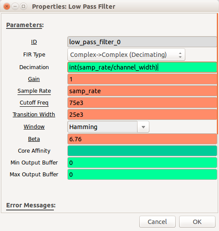Image resolution: width=219 pixels, height=231 pixels.
Task: Focus the Decimation input field
Action: click(x=142, y=67)
